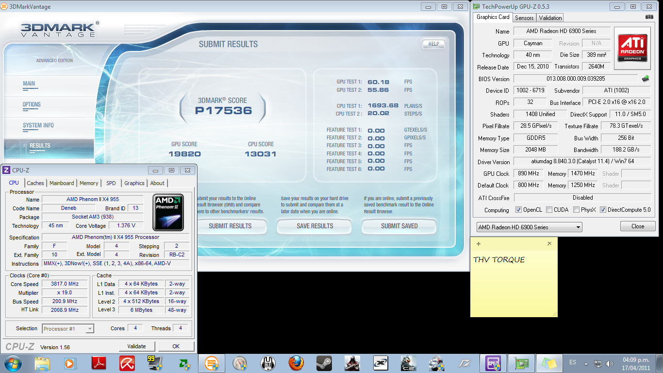Open the volume tray icon
The width and height of the screenshot is (663, 373).
[609, 363]
